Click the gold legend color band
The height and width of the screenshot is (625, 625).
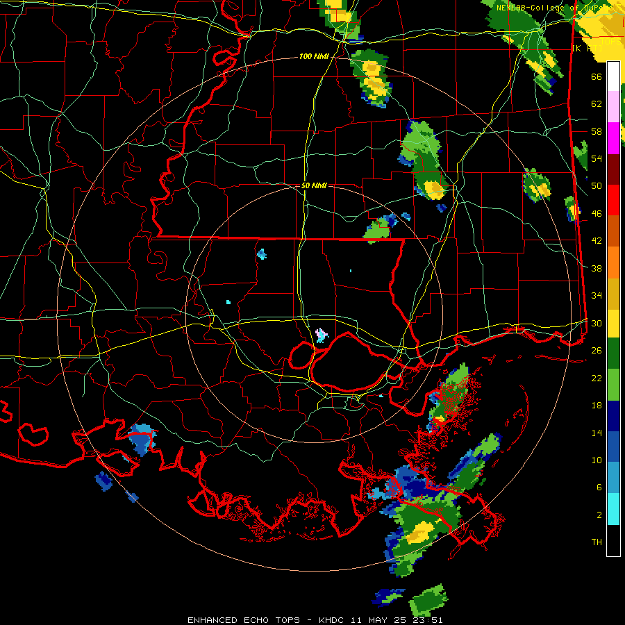[x=613, y=294]
